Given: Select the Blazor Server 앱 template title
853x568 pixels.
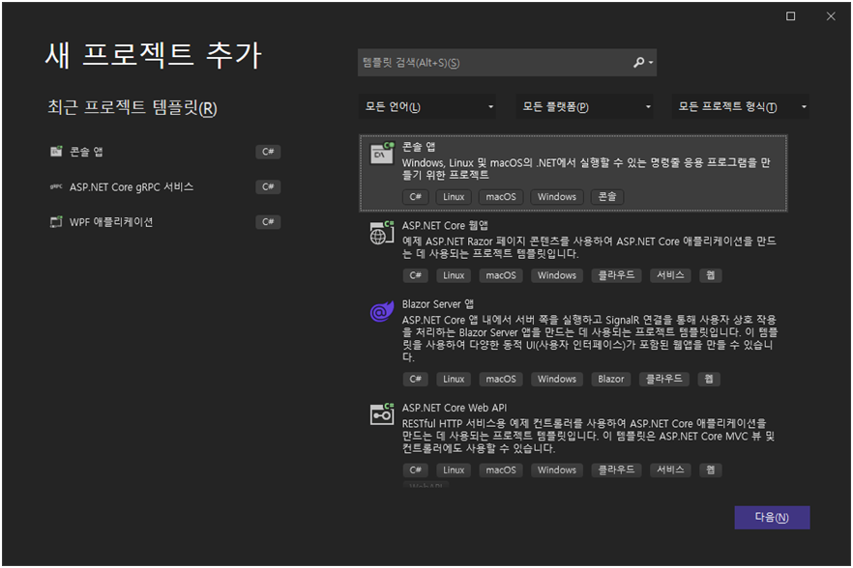Looking at the screenshot, I should point(438,304).
